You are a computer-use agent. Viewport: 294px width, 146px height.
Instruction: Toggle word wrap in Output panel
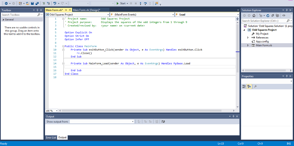click(163, 122)
